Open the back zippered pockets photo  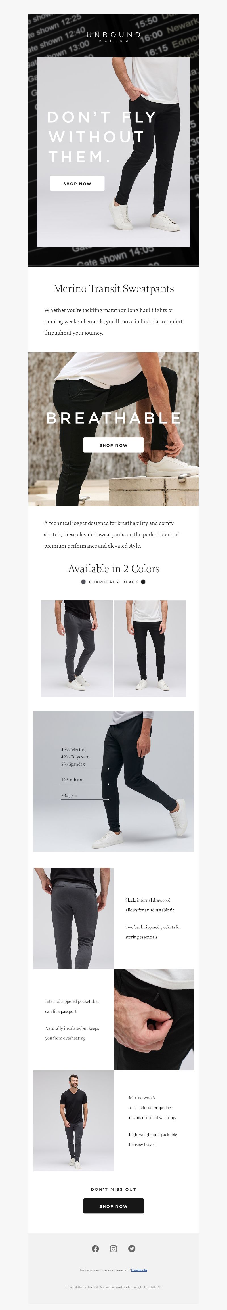[74, 919]
